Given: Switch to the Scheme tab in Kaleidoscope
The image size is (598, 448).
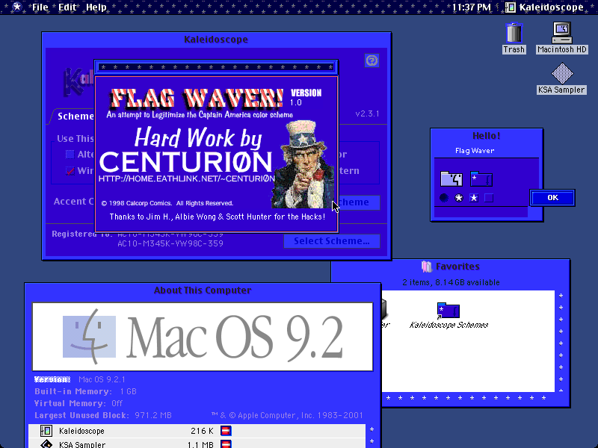Looking at the screenshot, I should point(75,116).
